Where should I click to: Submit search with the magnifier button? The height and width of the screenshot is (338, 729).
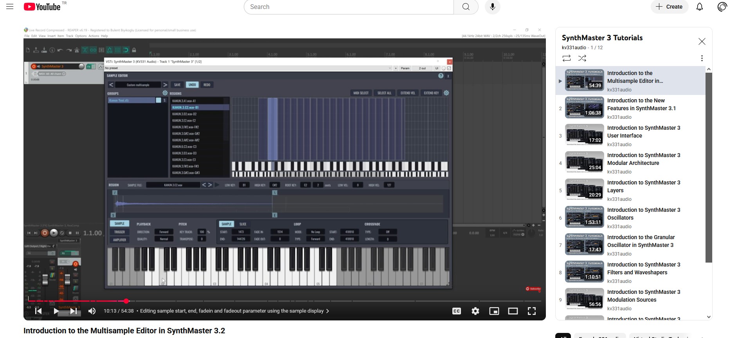coord(466,7)
